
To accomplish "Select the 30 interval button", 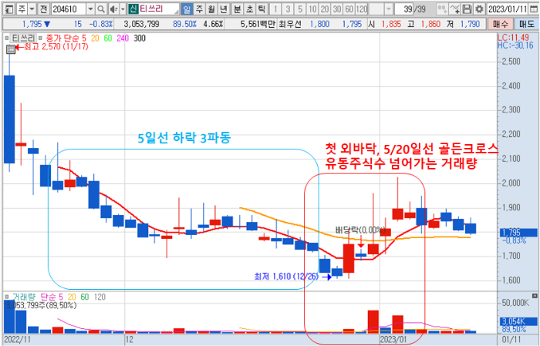I will click(x=337, y=9).
